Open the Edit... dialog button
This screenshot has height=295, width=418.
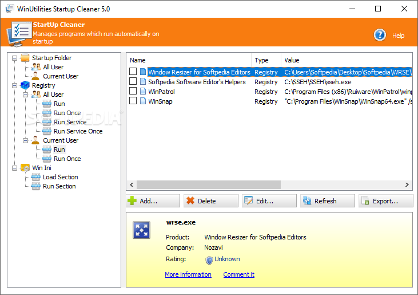[x=269, y=200]
